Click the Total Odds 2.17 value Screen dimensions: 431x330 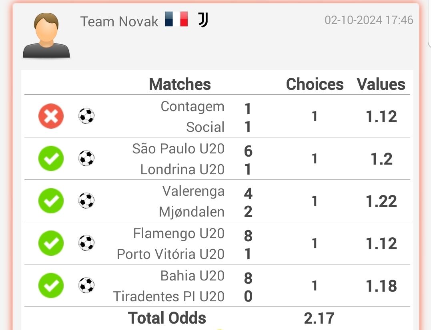point(319,318)
